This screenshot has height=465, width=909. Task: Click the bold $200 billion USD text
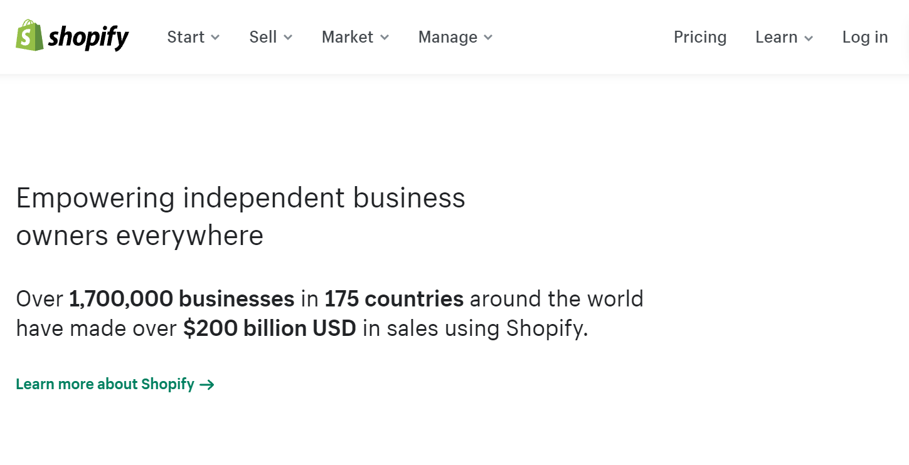(270, 328)
